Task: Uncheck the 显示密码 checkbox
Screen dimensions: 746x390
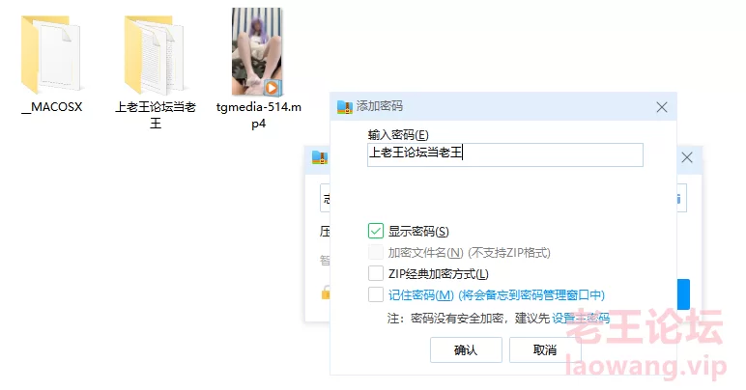Action: click(x=375, y=231)
